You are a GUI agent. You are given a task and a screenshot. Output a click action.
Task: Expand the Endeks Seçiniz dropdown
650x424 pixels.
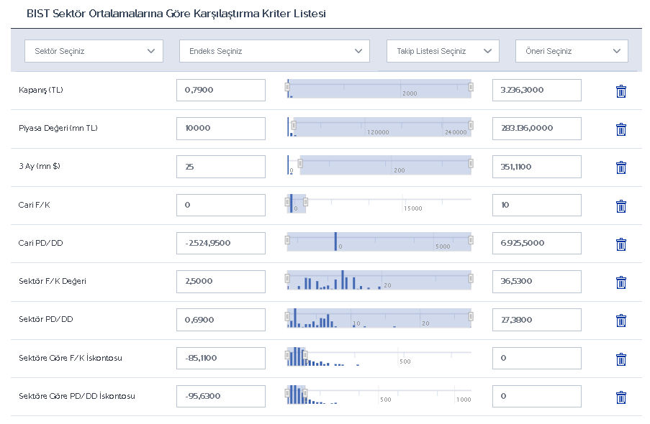point(274,51)
